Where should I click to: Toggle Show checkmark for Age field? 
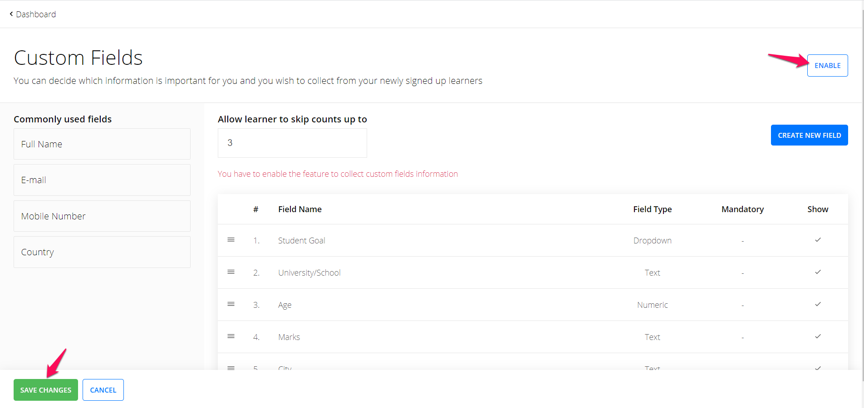click(x=818, y=304)
